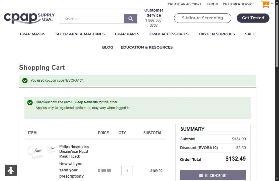The image size is (279, 181).
Task: Go to CPAP Supply USA logo home
Action: coord(29,18)
